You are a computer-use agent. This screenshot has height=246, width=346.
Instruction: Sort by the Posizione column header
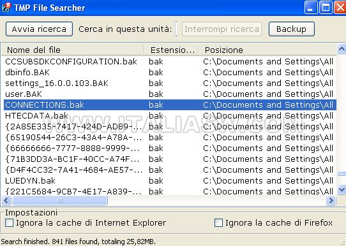point(267,50)
